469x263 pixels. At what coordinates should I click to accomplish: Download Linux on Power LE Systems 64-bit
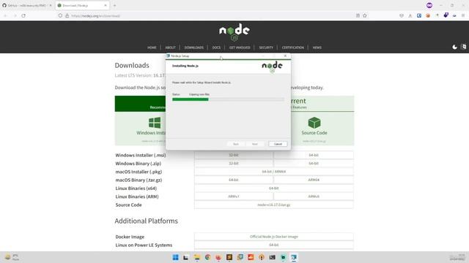tap(273, 245)
